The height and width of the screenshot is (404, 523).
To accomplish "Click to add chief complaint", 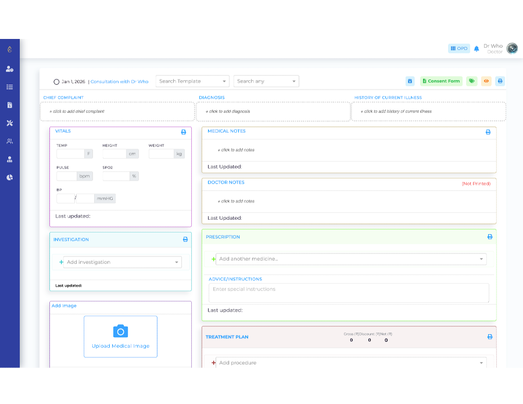I will pos(117,112).
